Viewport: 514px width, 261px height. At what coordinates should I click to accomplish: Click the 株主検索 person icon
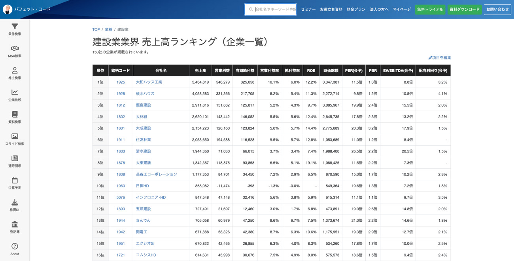coord(15,70)
